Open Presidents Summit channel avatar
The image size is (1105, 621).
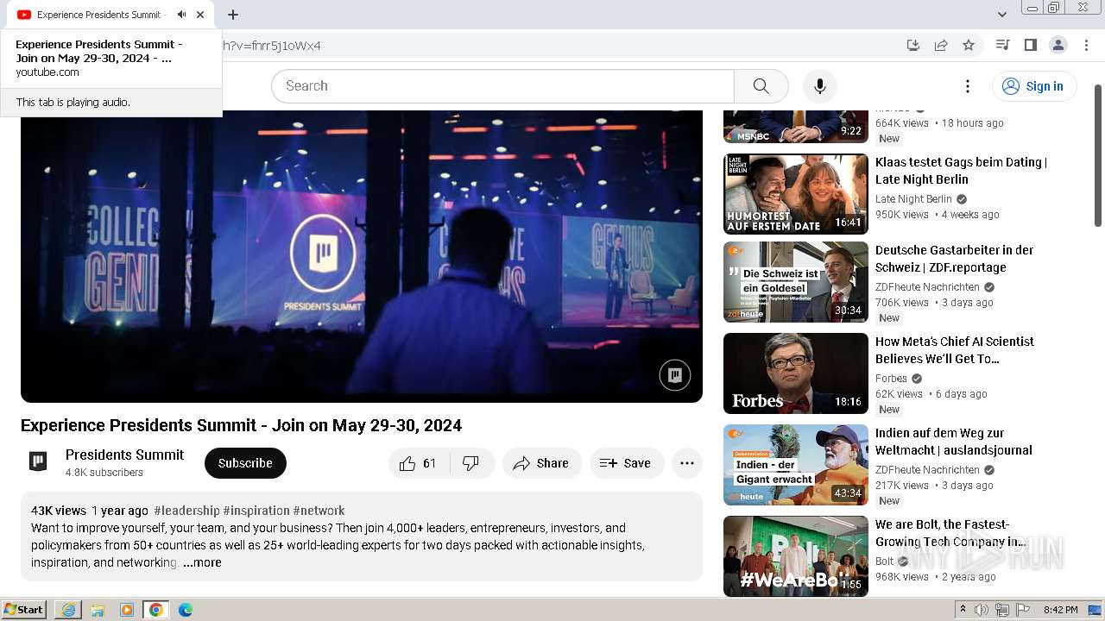tap(38, 462)
